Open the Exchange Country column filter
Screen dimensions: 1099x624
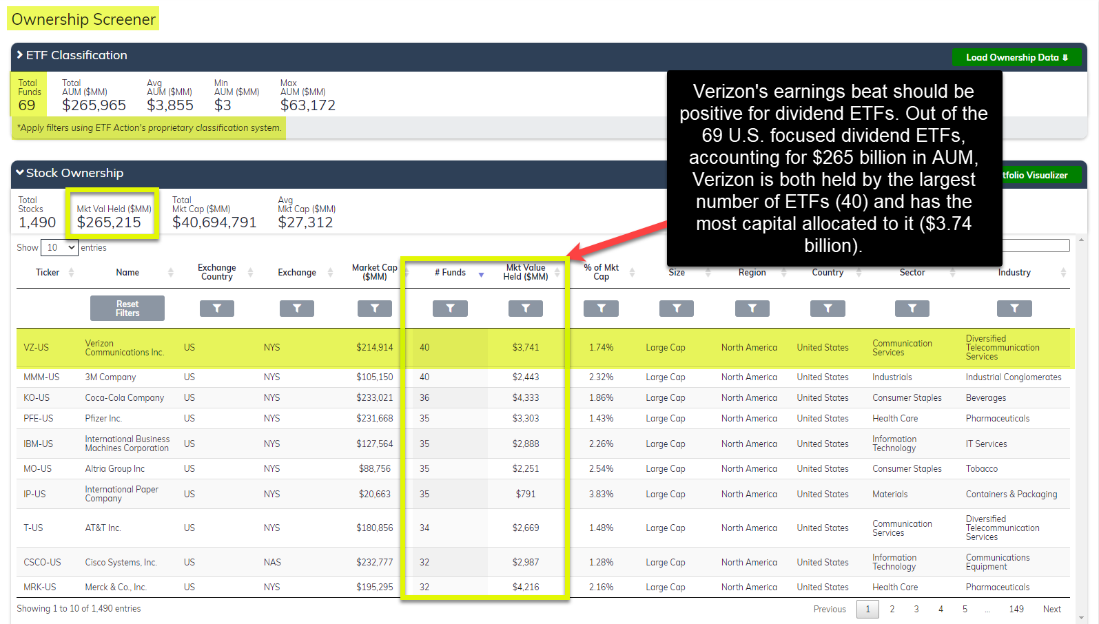tap(217, 309)
